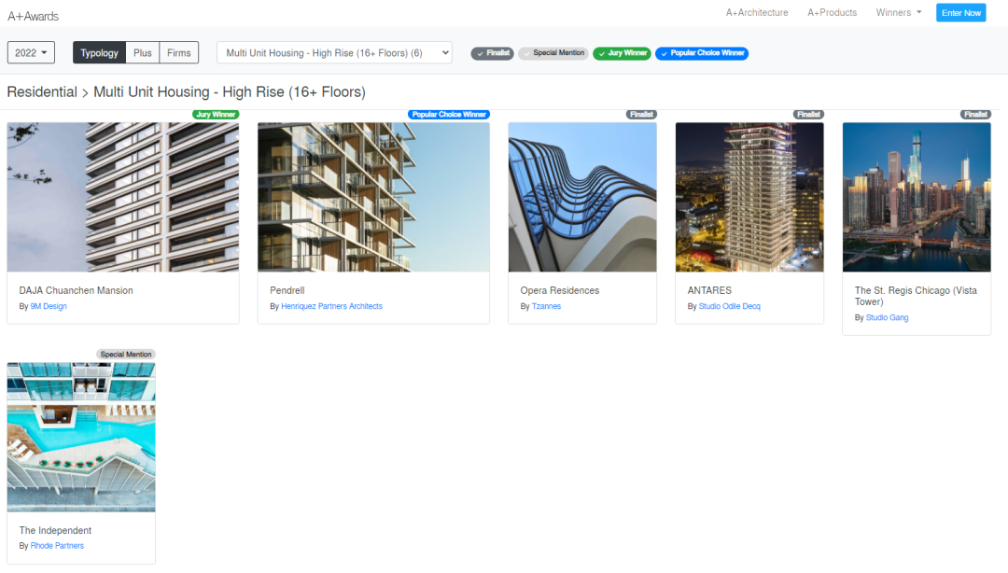Click Special Mention badge on The Independent

(x=126, y=355)
